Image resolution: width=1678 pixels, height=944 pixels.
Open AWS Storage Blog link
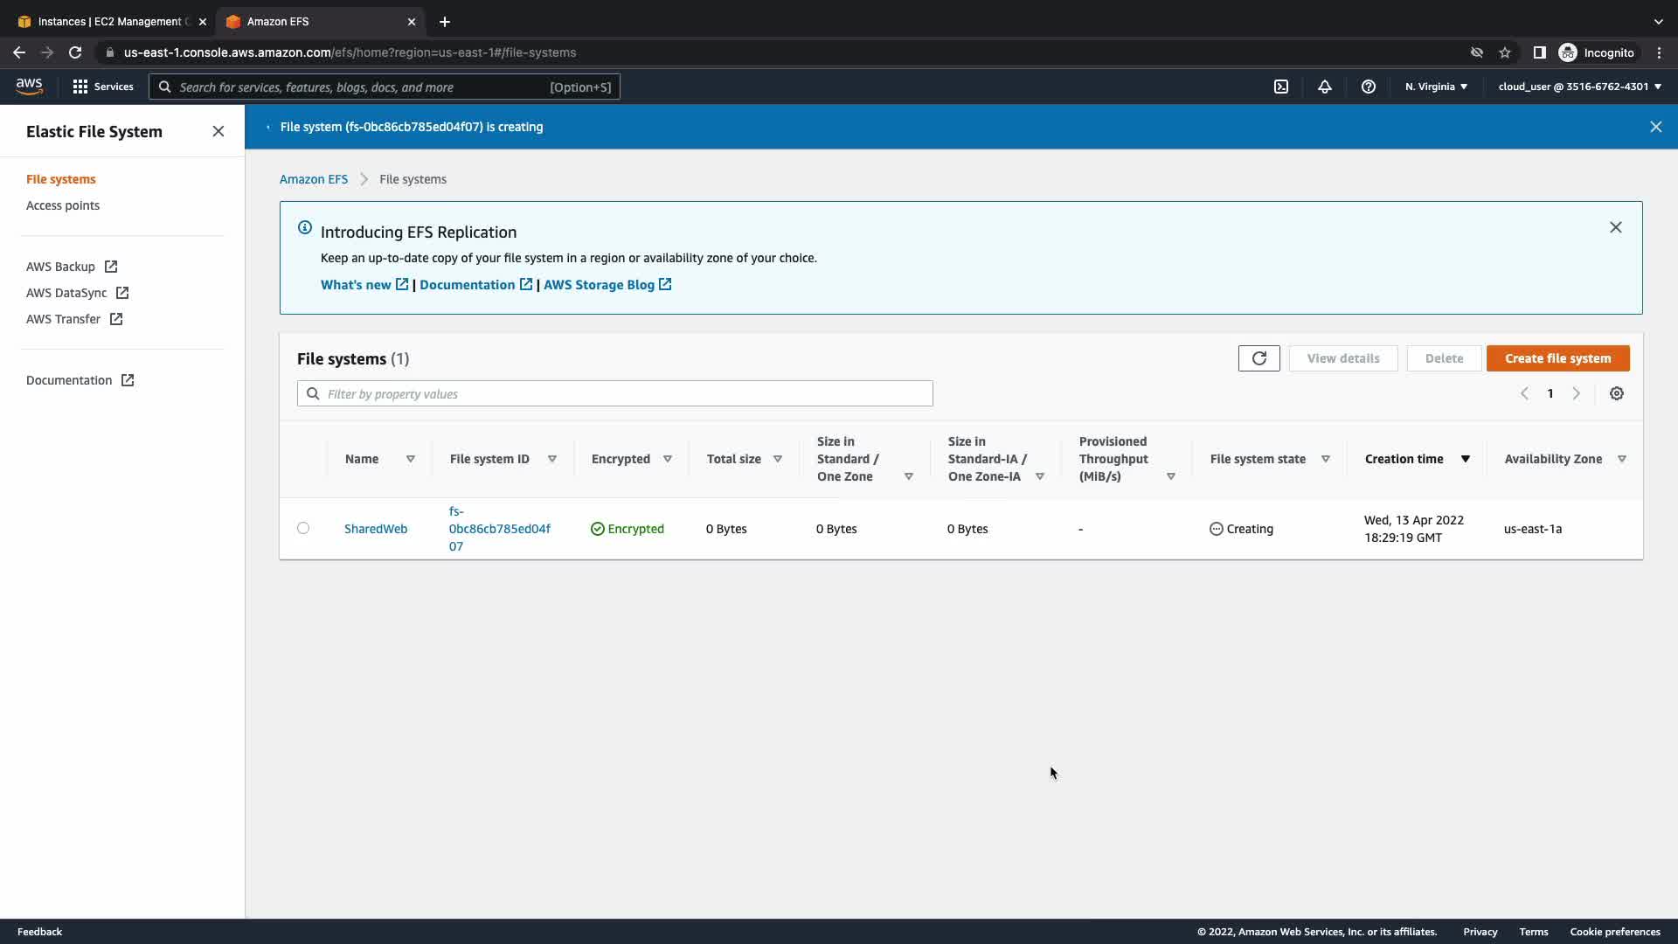coord(599,285)
